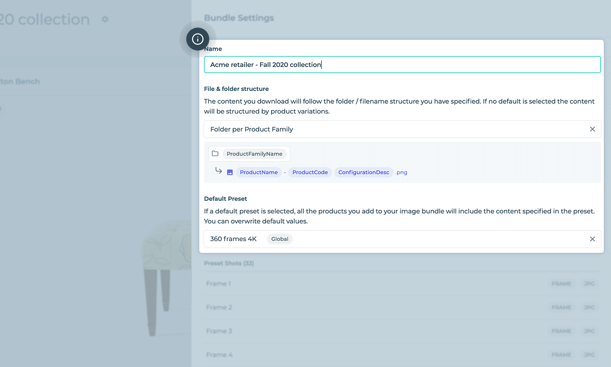611x367 pixels.
Task: Select the Global badge next to 360 frames 4K
Action: 279,239
